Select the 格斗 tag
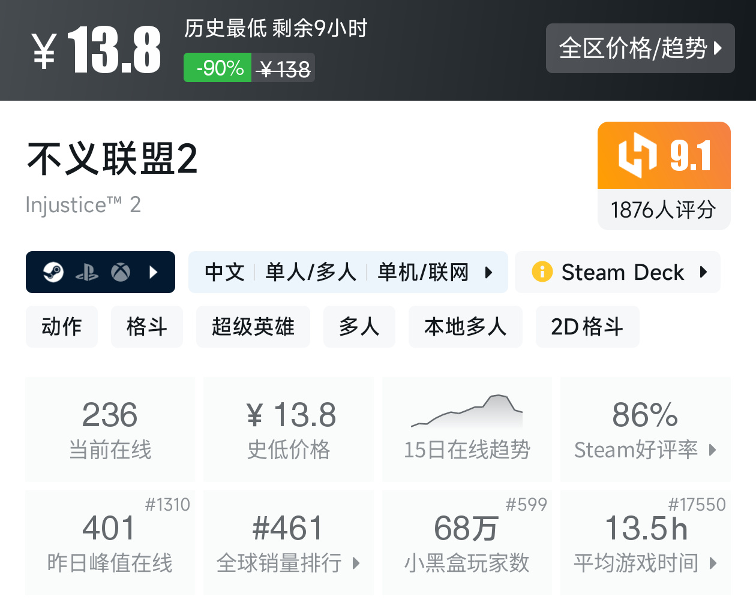The width and height of the screenshot is (756, 600). (x=147, y=327)
